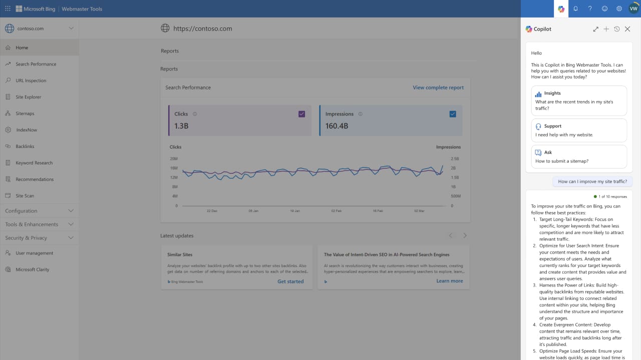641x360 pixels.
Task: Open Backlinks from the sidebar
Action: pos(40,146)
